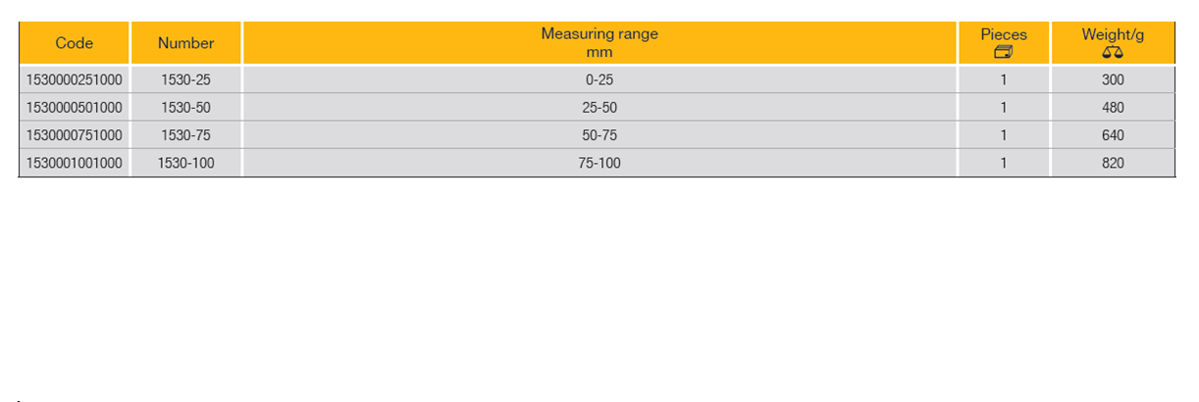The image size is (1199, 402).
Task: Click number 1530-25 cell
Action: (185, 79)
